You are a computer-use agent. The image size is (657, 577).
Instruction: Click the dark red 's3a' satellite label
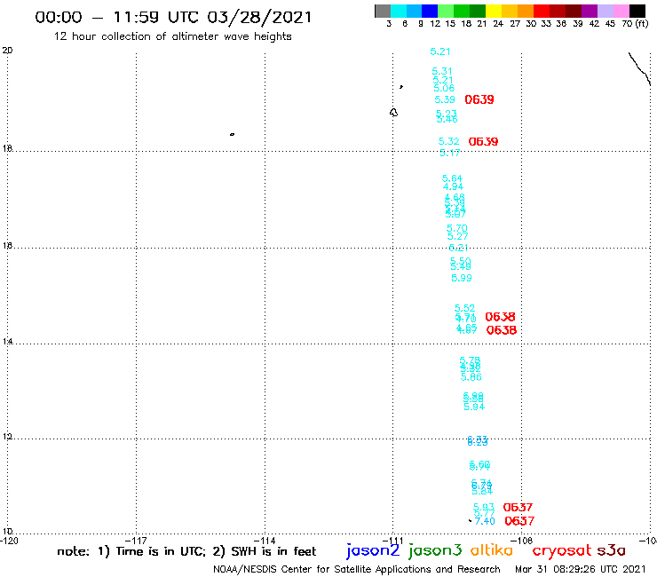click(x=611, y=550)
